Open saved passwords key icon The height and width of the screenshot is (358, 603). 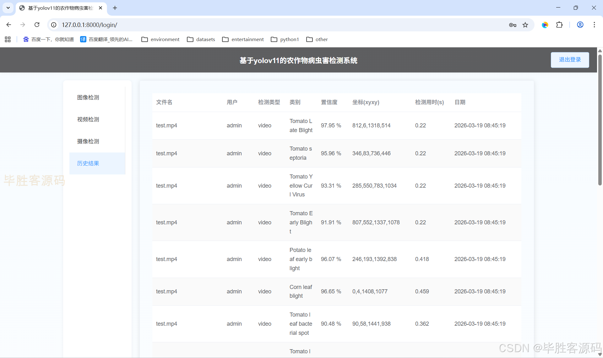click(x=513, y=25)
